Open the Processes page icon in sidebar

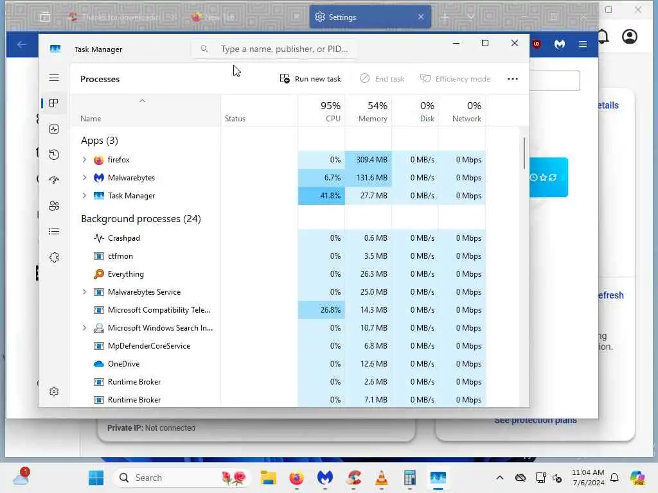(54, 103)
